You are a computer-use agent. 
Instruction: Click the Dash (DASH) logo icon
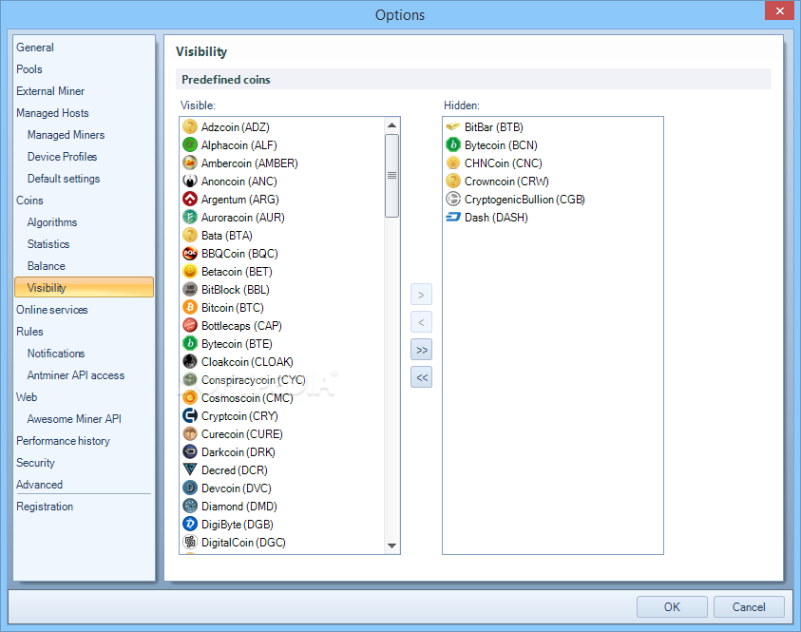(453, 217)
